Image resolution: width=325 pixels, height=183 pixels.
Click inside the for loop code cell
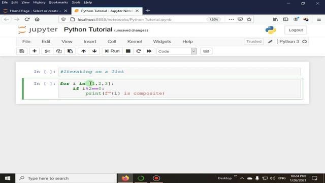(x=179, y=88)
